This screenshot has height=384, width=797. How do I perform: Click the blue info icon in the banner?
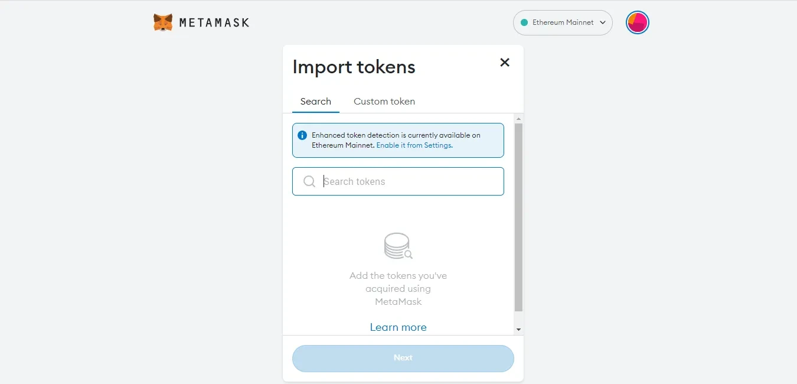[x=302, y=135]
